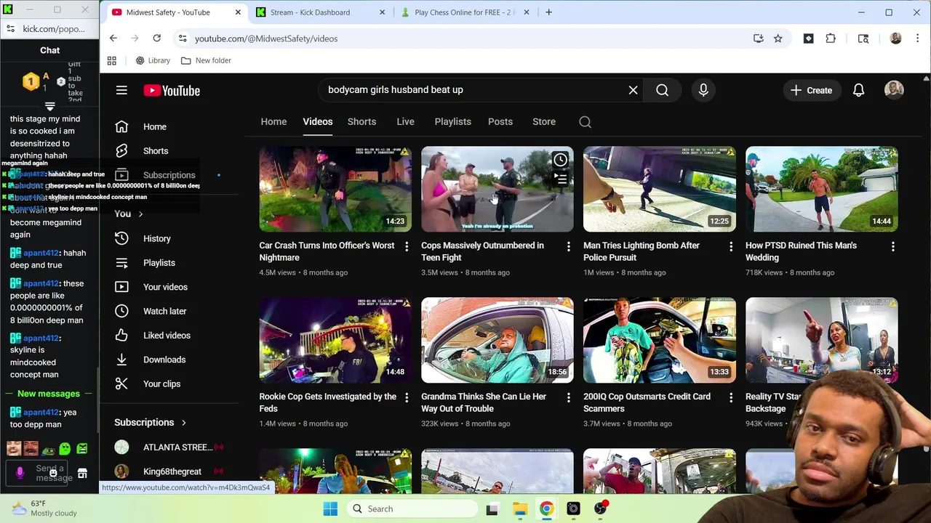This screenshot has height=523, width=931.
Task: Open Library bookmark folder
Action: click(153, 60)
